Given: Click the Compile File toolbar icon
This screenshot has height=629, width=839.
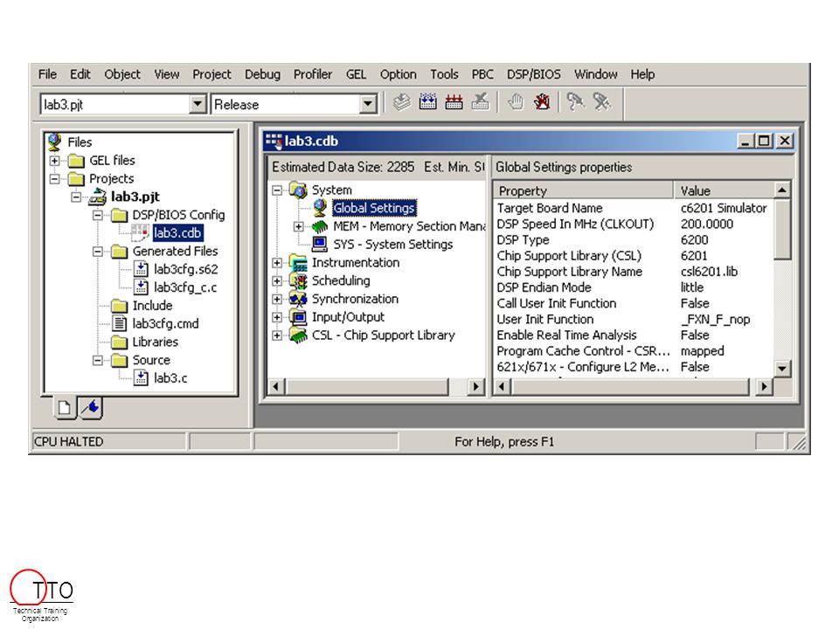Looking at the screenshot, I should pos(402,102).
